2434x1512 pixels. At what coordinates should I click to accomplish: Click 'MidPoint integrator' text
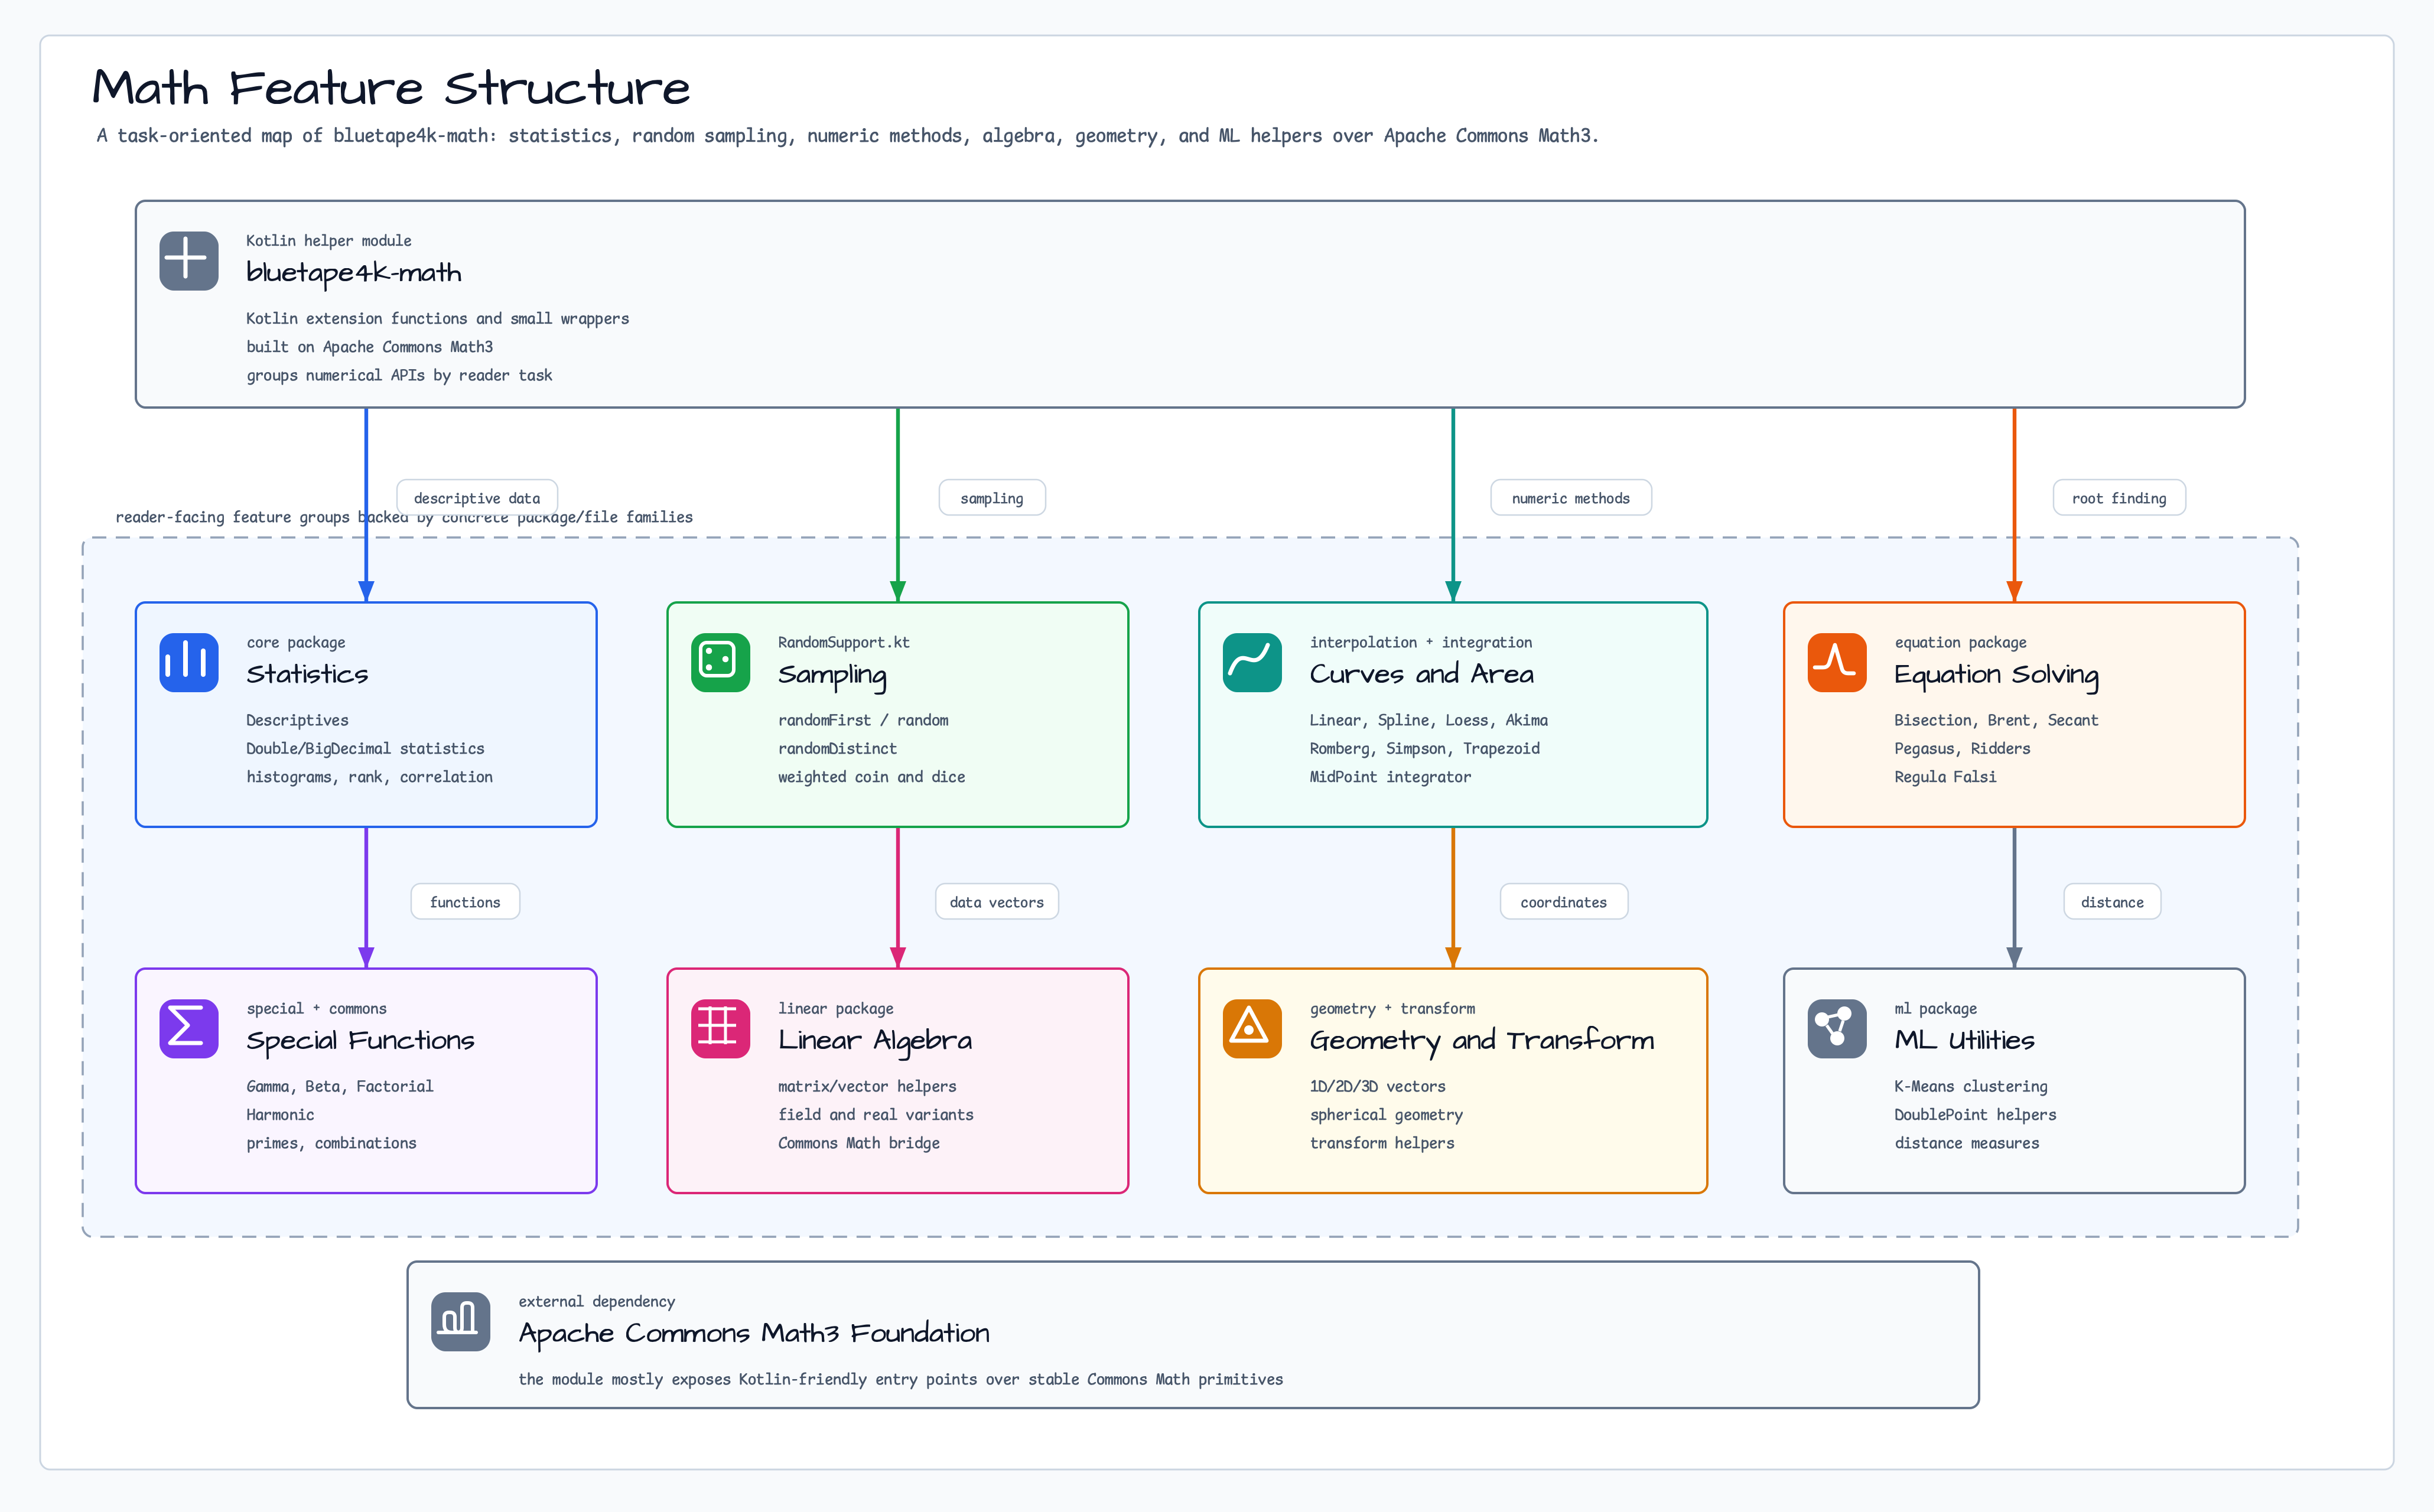1390,777
